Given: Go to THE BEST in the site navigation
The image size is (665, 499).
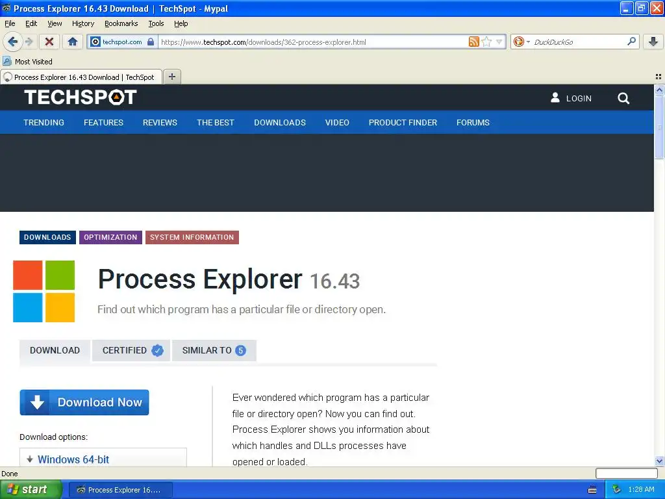Looking at the screenshot, I should tap(216, 123).
